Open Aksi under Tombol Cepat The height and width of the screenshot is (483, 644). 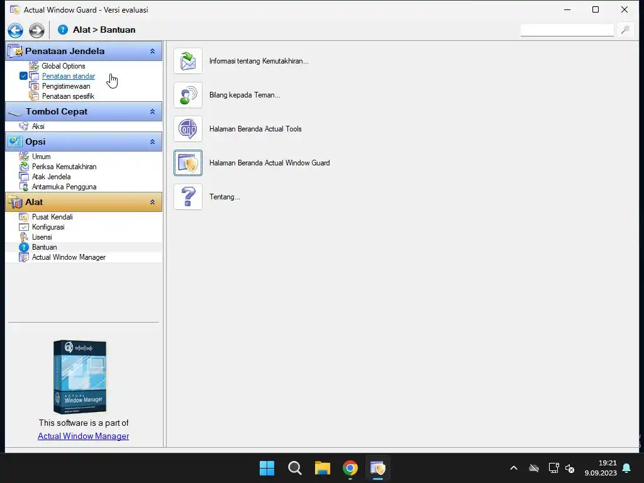tap(38, 126)
